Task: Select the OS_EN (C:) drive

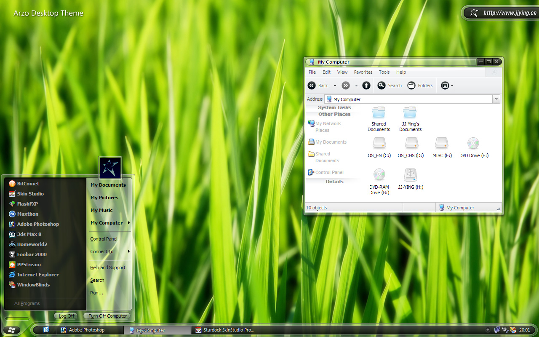Action: tap(379, 147)
